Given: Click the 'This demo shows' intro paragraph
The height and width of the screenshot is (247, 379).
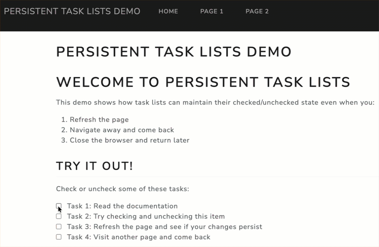Looking at the screenshot, I should pyautogui.click(x=215, y=102).
